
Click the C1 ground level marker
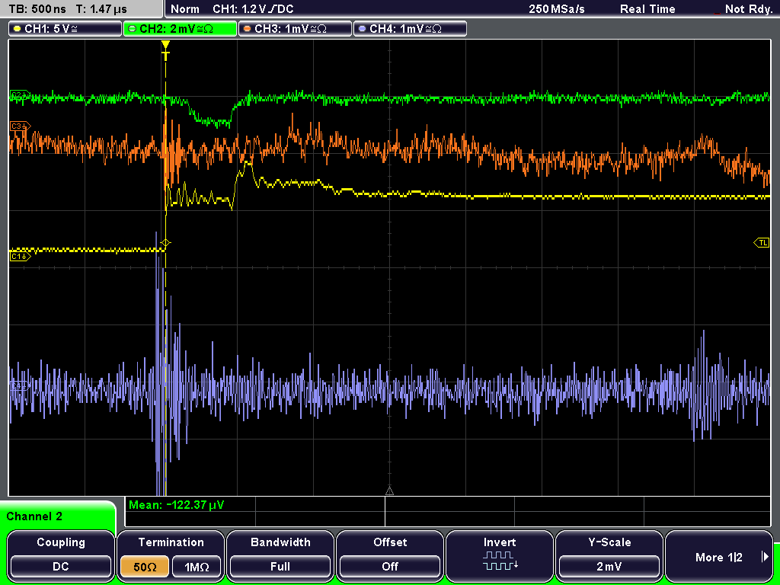click(x=21, y=256)
